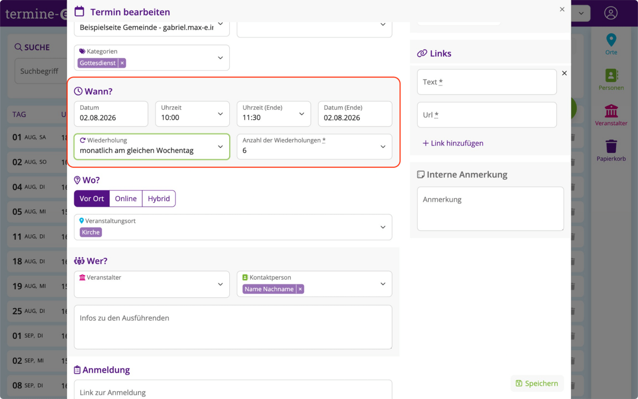Open the Beispielseite Gemeinde dropdown
The image size is (638, 399).
(x=152, y=27)
